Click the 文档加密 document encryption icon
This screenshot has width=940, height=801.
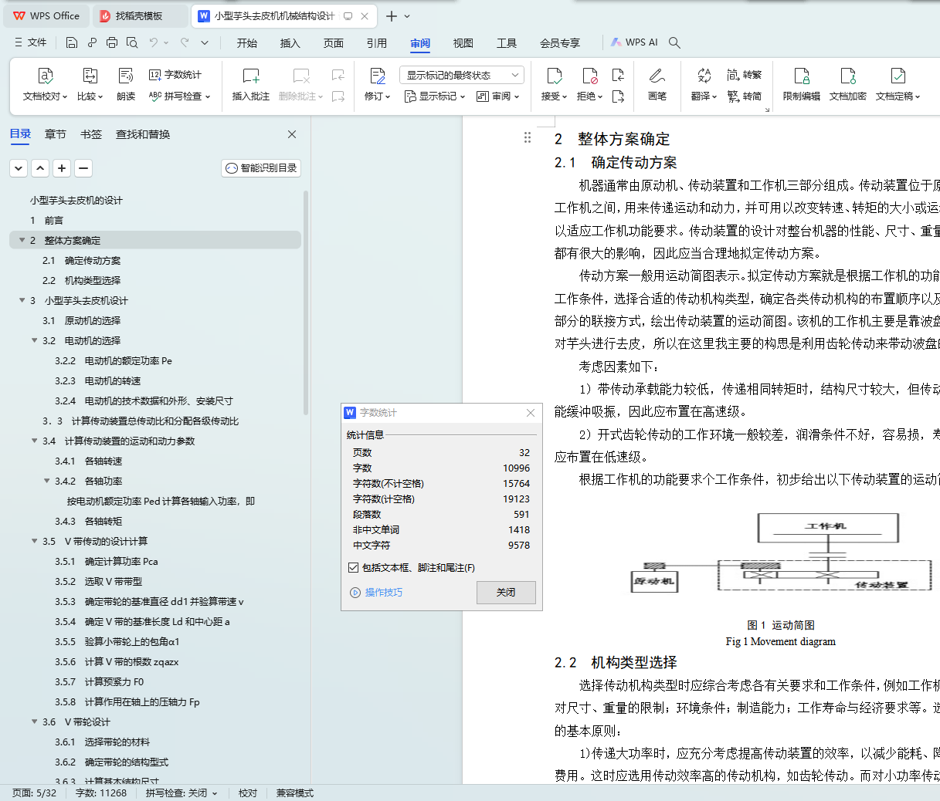pos(848,76)
